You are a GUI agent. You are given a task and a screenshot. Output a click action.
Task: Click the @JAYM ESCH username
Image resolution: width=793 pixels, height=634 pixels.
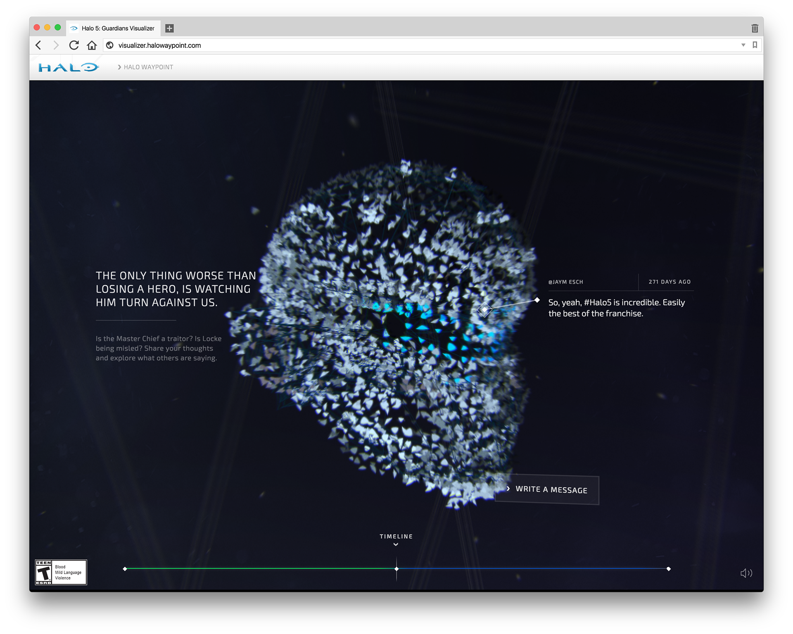click(565, 282)
